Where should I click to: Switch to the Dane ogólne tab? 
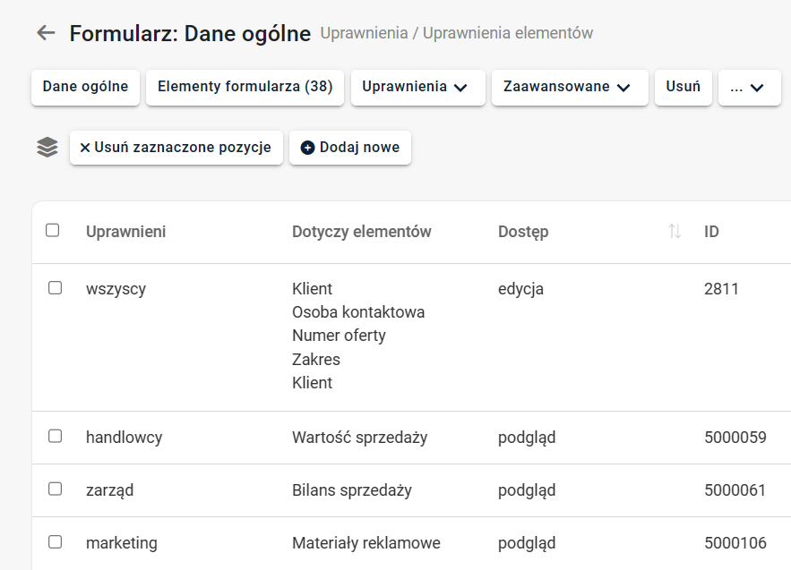click(85, 88)
